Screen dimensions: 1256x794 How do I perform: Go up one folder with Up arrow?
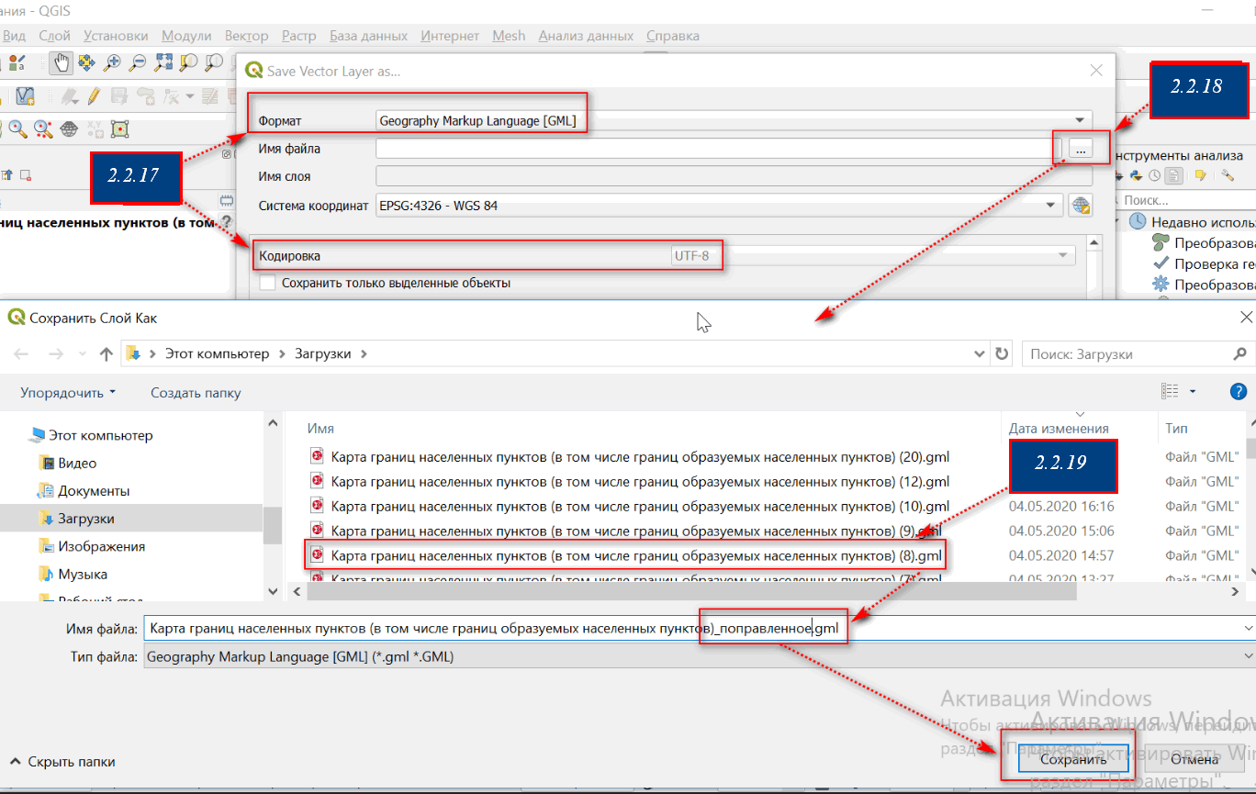106,353
